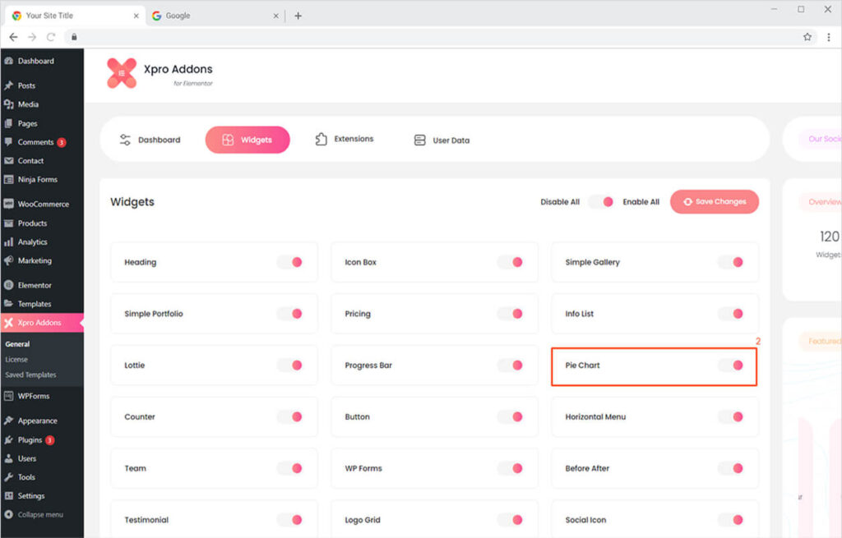Expand the Appearance menu in sidebar
Image resolution: width=842 pixels, height=538 pixels.
tap(37, 421)
